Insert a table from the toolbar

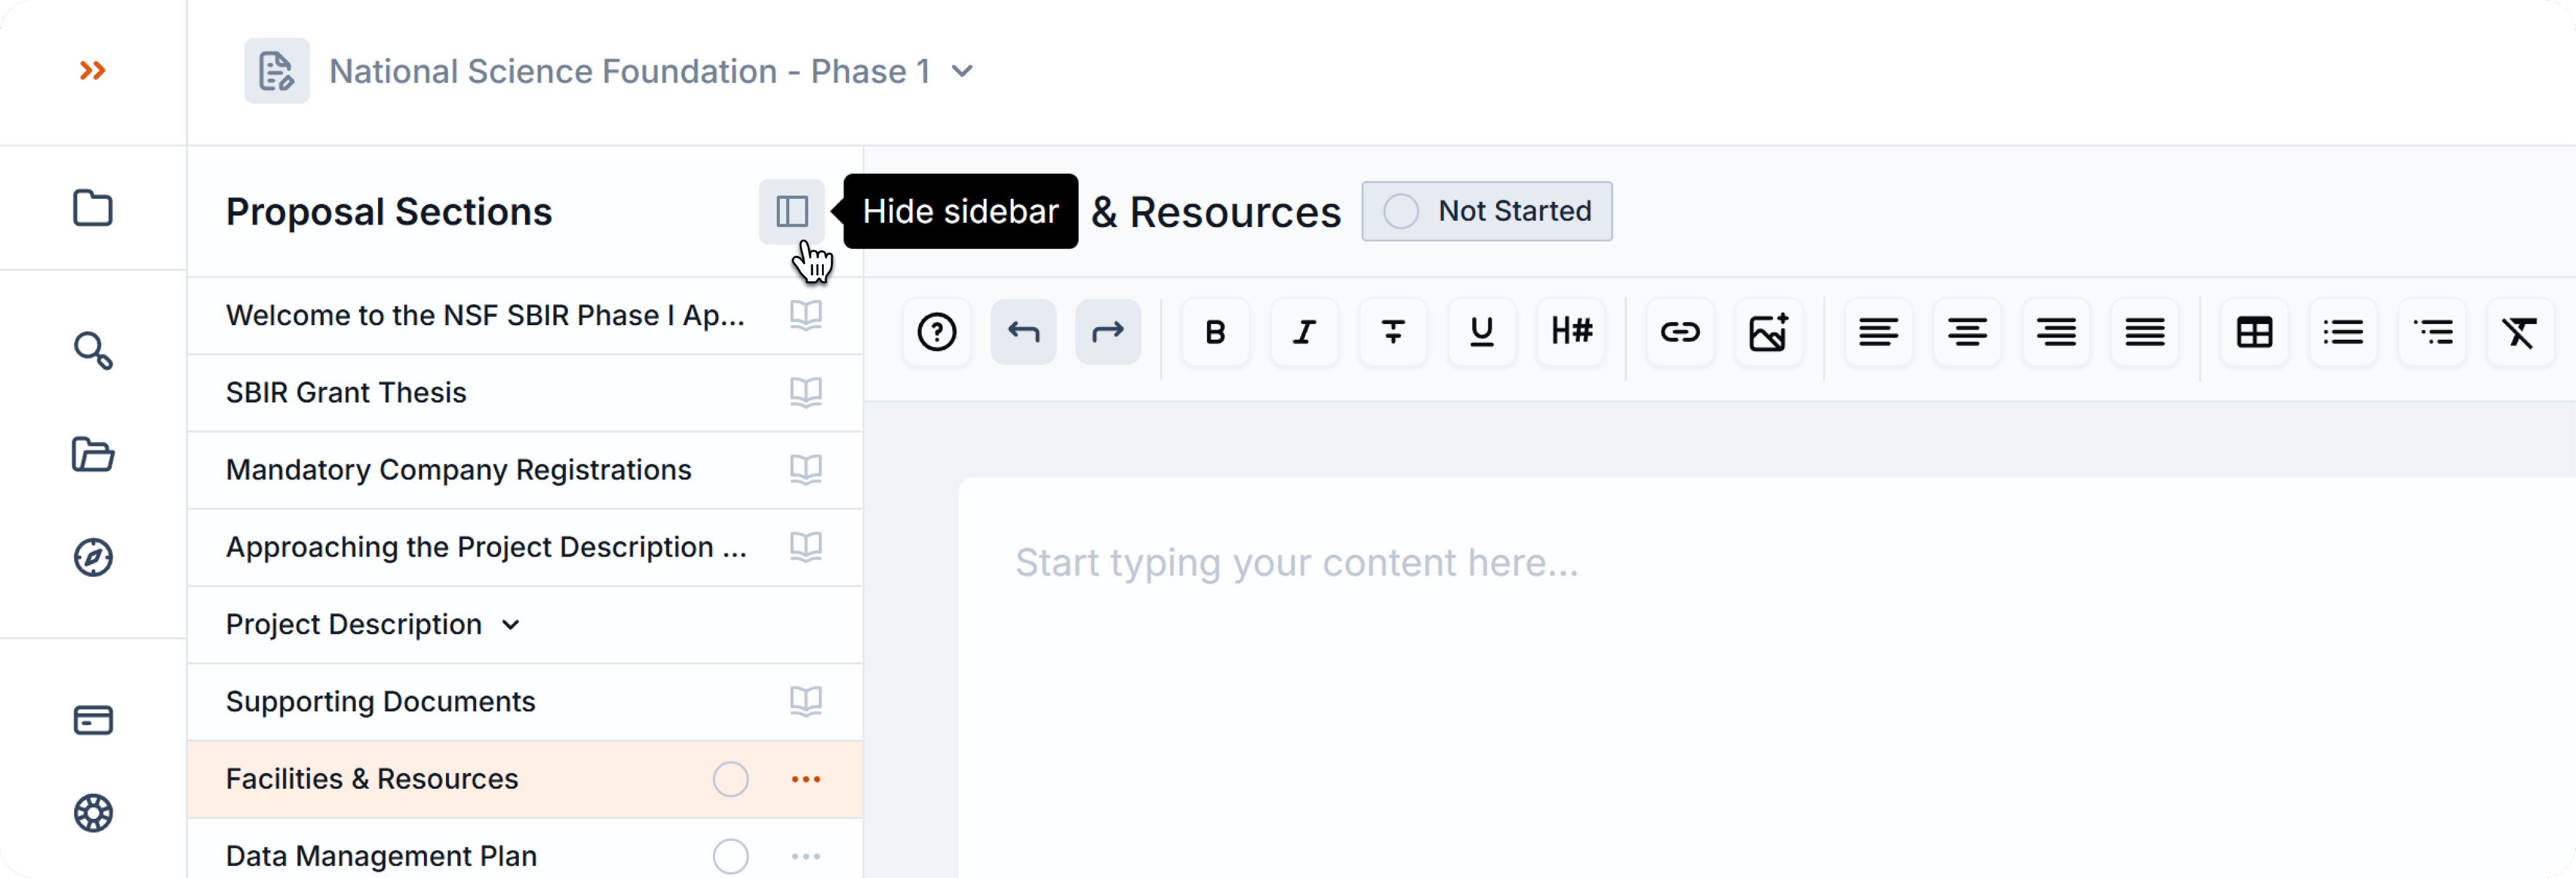coord(2254,332)
